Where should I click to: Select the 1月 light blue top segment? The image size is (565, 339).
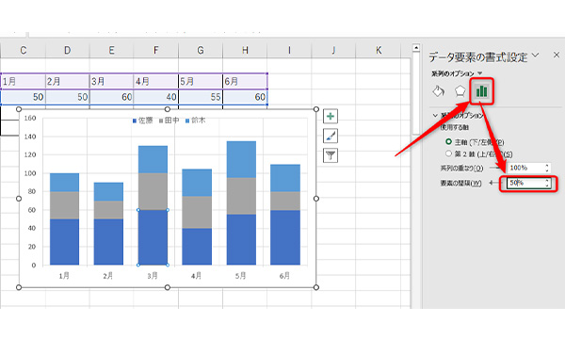64,183
